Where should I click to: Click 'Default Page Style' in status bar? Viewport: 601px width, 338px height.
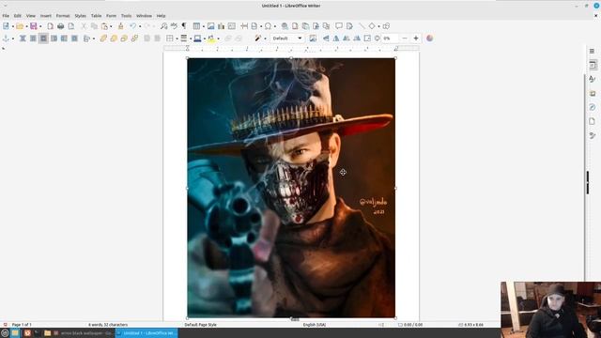[x=200, y=325]
